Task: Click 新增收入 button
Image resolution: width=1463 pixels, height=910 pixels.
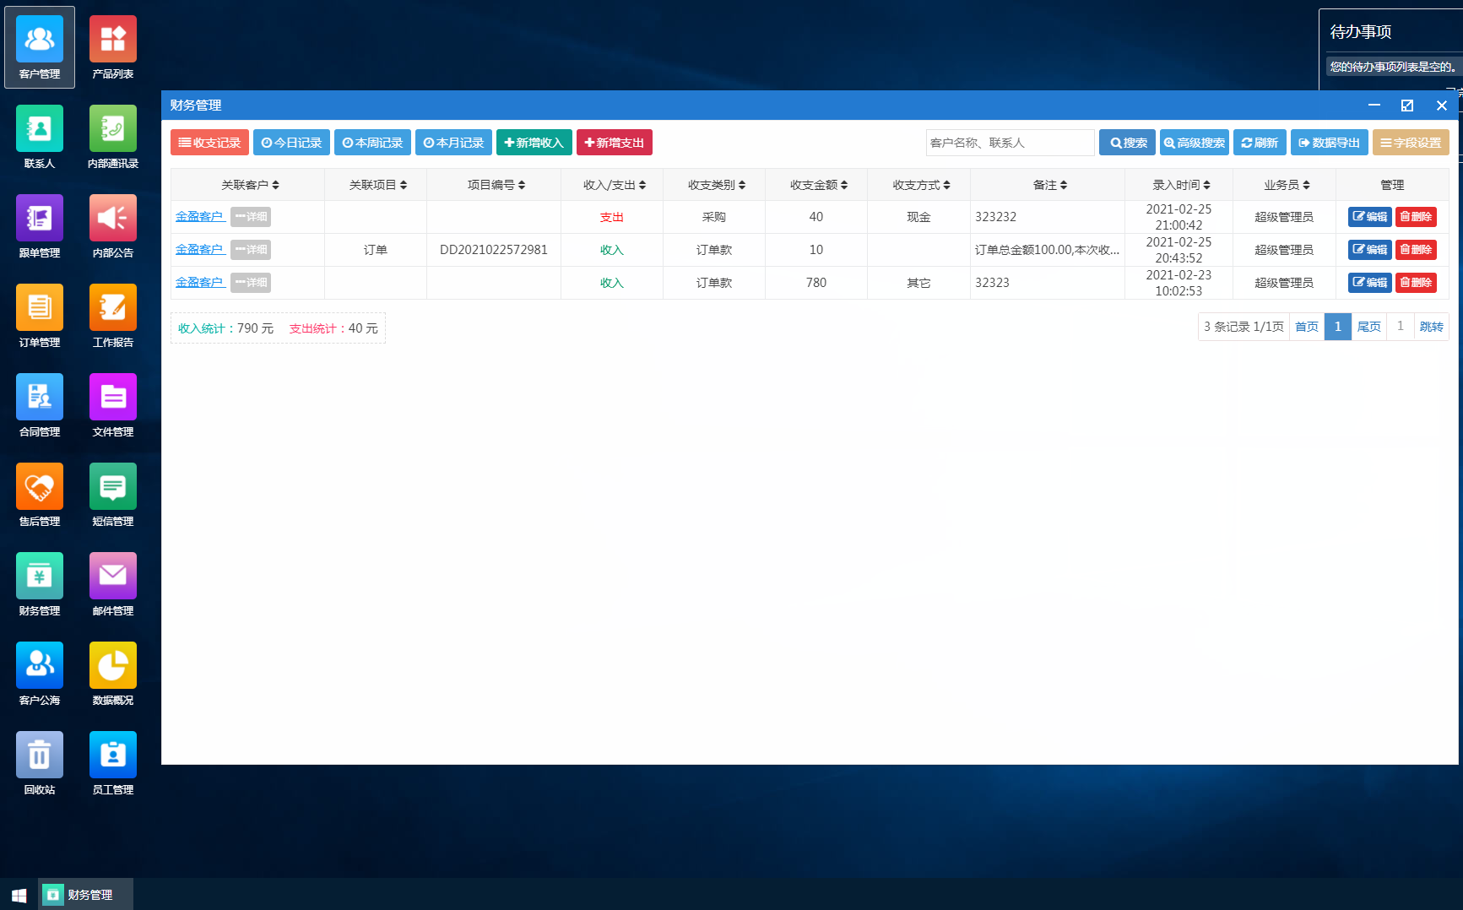Action: [534, 143]
